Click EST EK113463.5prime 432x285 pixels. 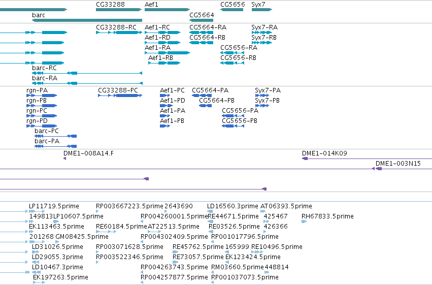[31, 232]
